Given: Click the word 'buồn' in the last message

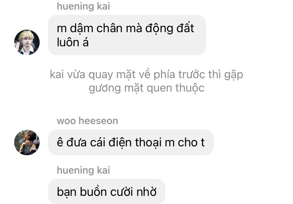Looking at the screenshot, I should [x=93, y=192].
